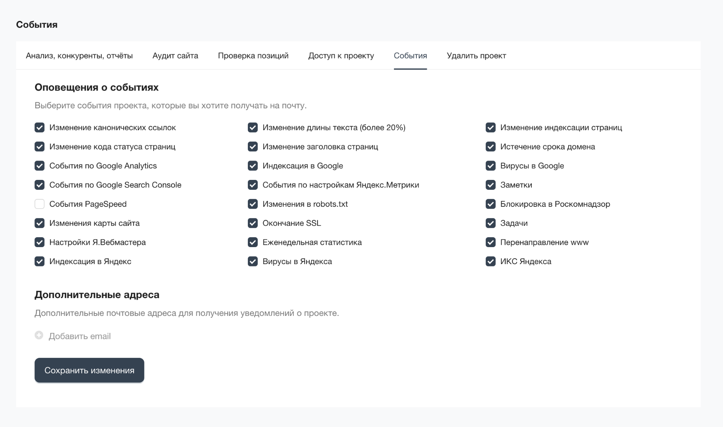This screenshot has height=427, width=723.
Task: Toggle Изменения в robots.txt checkbox
Action: tap(253, 204)
